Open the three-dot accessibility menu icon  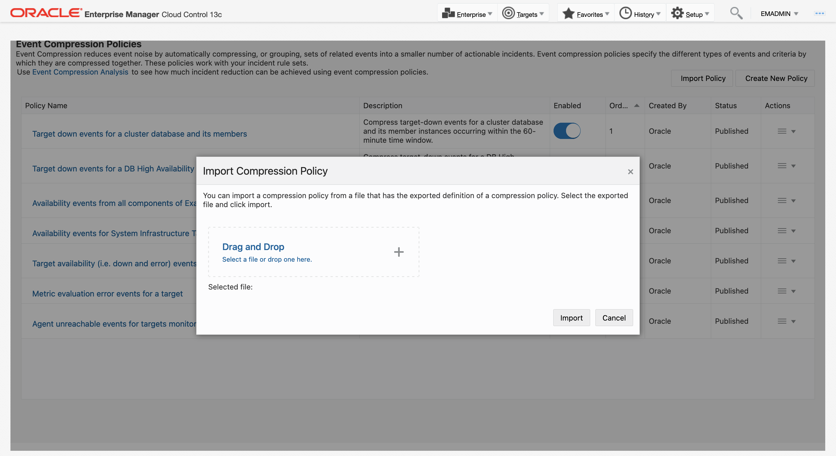tap(819, 13)
